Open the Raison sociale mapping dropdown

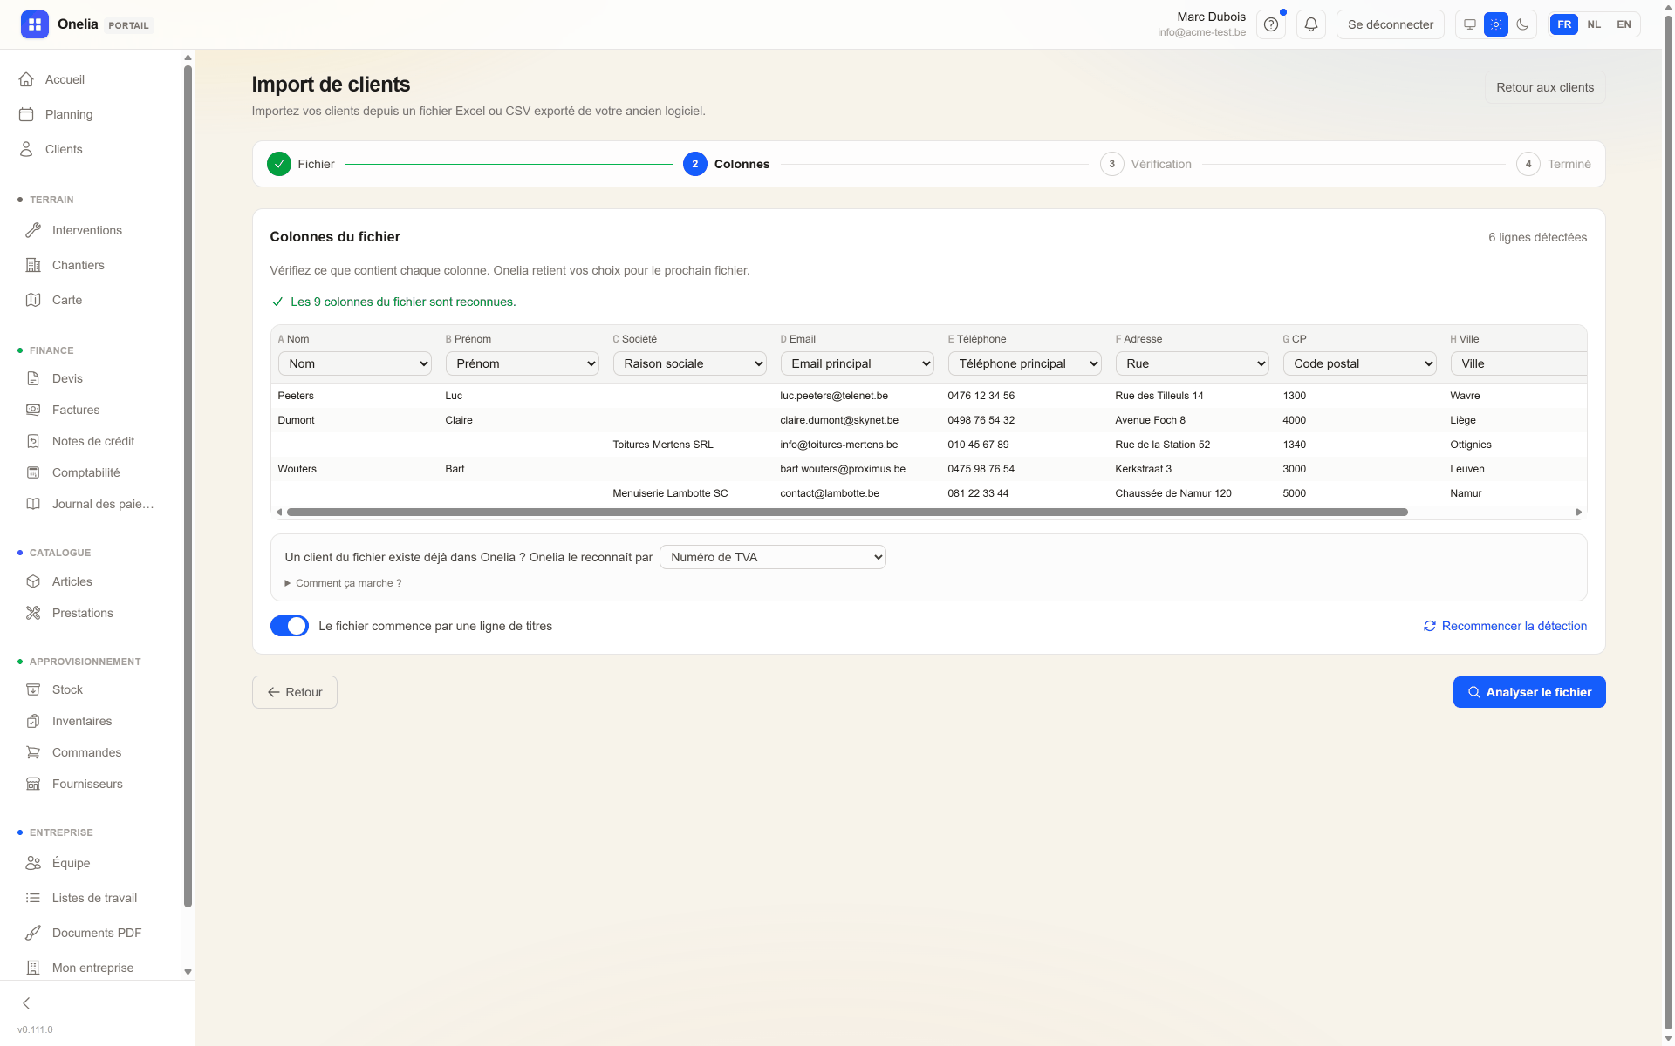pyautogui.click(x=689, y=363)
